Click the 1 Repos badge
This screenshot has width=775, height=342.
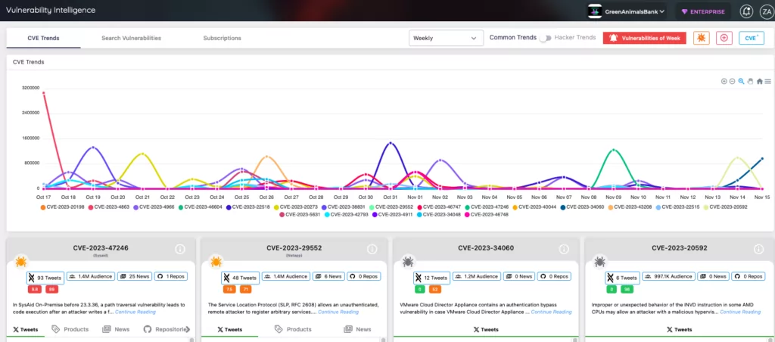coord(171,277)
